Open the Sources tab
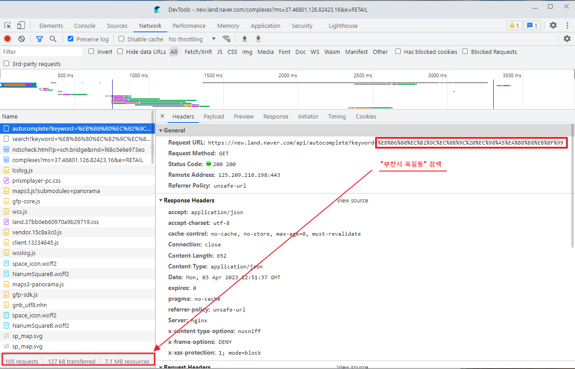 117,26
